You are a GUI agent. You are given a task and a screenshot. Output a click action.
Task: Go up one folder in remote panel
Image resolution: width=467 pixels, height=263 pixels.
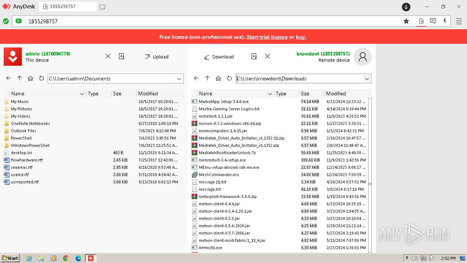(208, 78)
